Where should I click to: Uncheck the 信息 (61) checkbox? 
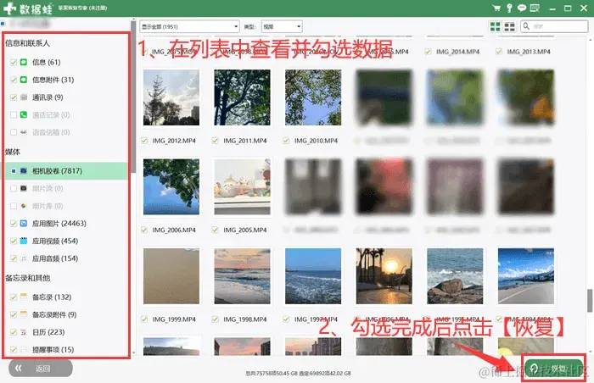14,62
